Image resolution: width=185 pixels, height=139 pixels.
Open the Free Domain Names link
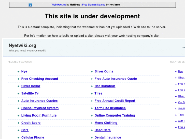94,5
